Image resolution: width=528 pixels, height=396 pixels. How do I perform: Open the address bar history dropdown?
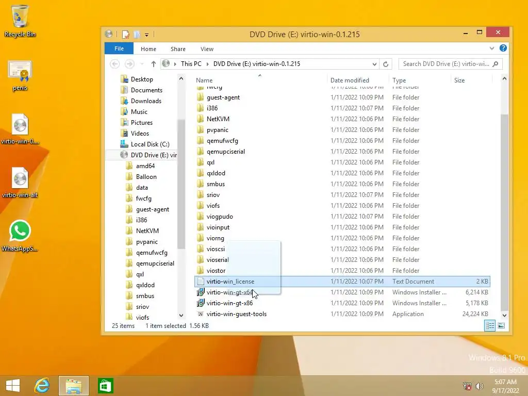tap(374, 64)
